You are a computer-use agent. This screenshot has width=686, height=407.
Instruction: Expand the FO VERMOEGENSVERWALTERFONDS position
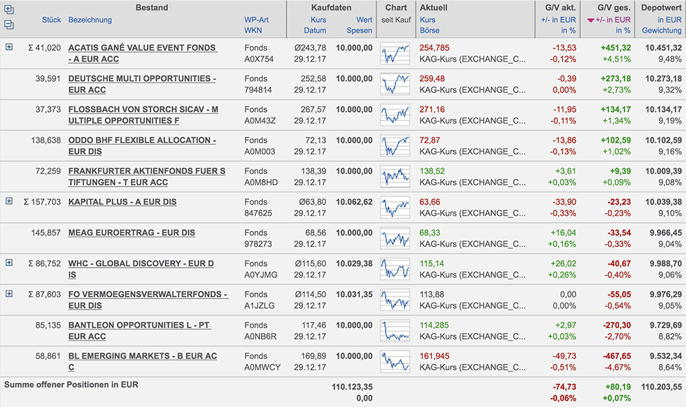coord(9,294)
